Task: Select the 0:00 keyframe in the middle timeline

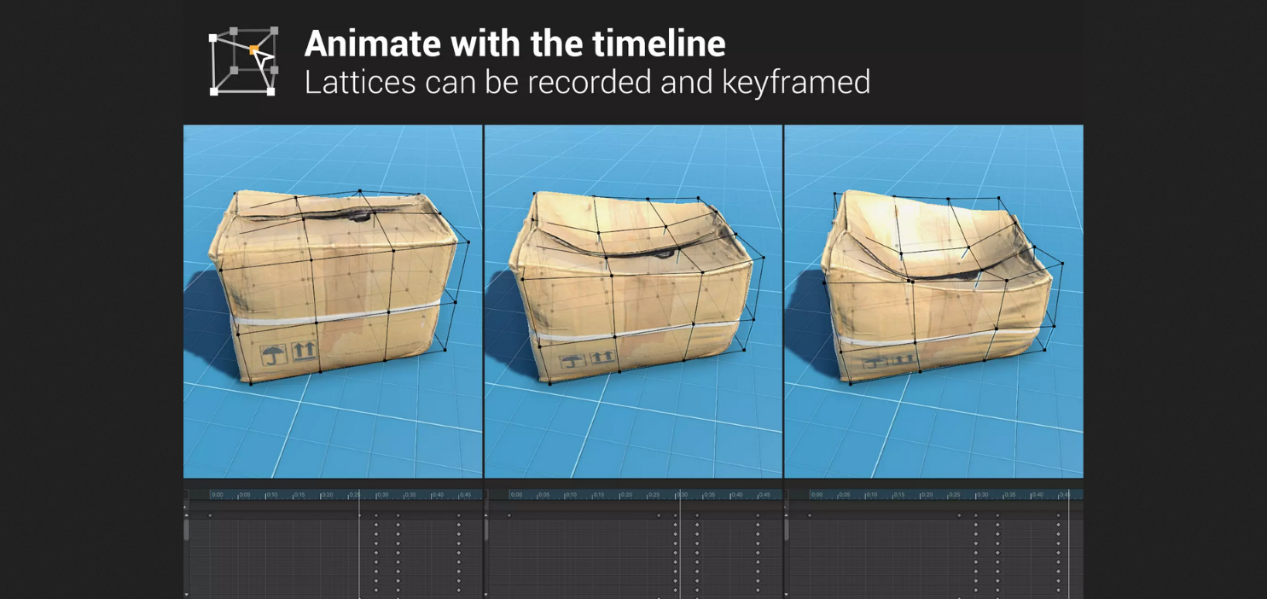Action: point(509,515)
